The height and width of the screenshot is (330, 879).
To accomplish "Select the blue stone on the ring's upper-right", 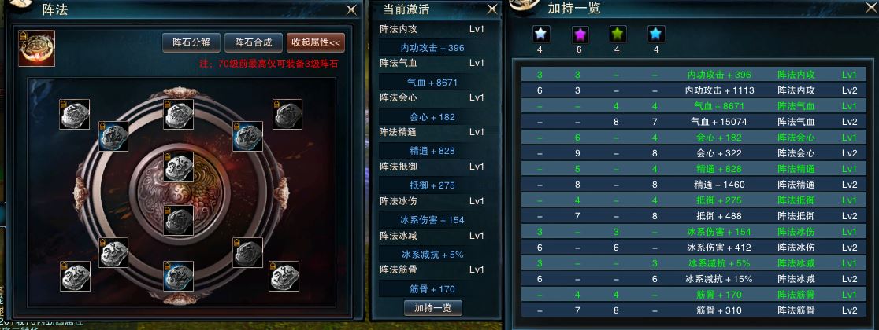I will [x=248, y=136].
